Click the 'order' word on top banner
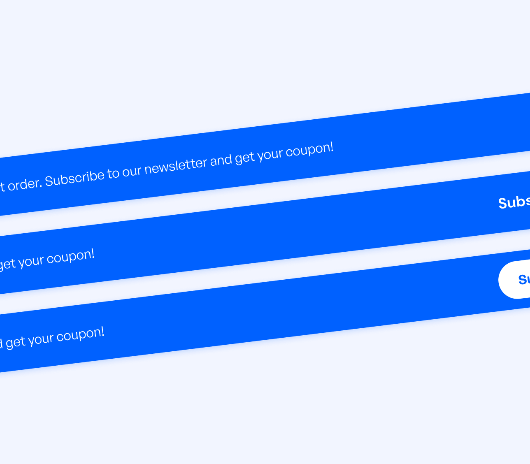Screen dimensions: 530x464 click(23, 184)
